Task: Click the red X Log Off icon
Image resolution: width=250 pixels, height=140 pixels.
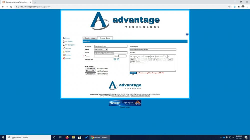Action: 63,58
